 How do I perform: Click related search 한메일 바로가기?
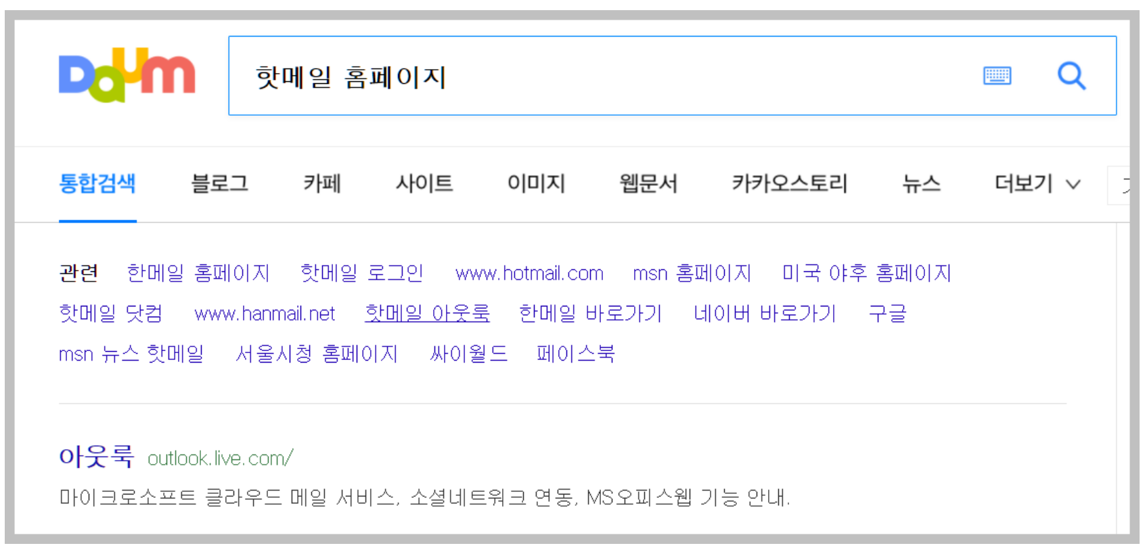coord(590,313)
